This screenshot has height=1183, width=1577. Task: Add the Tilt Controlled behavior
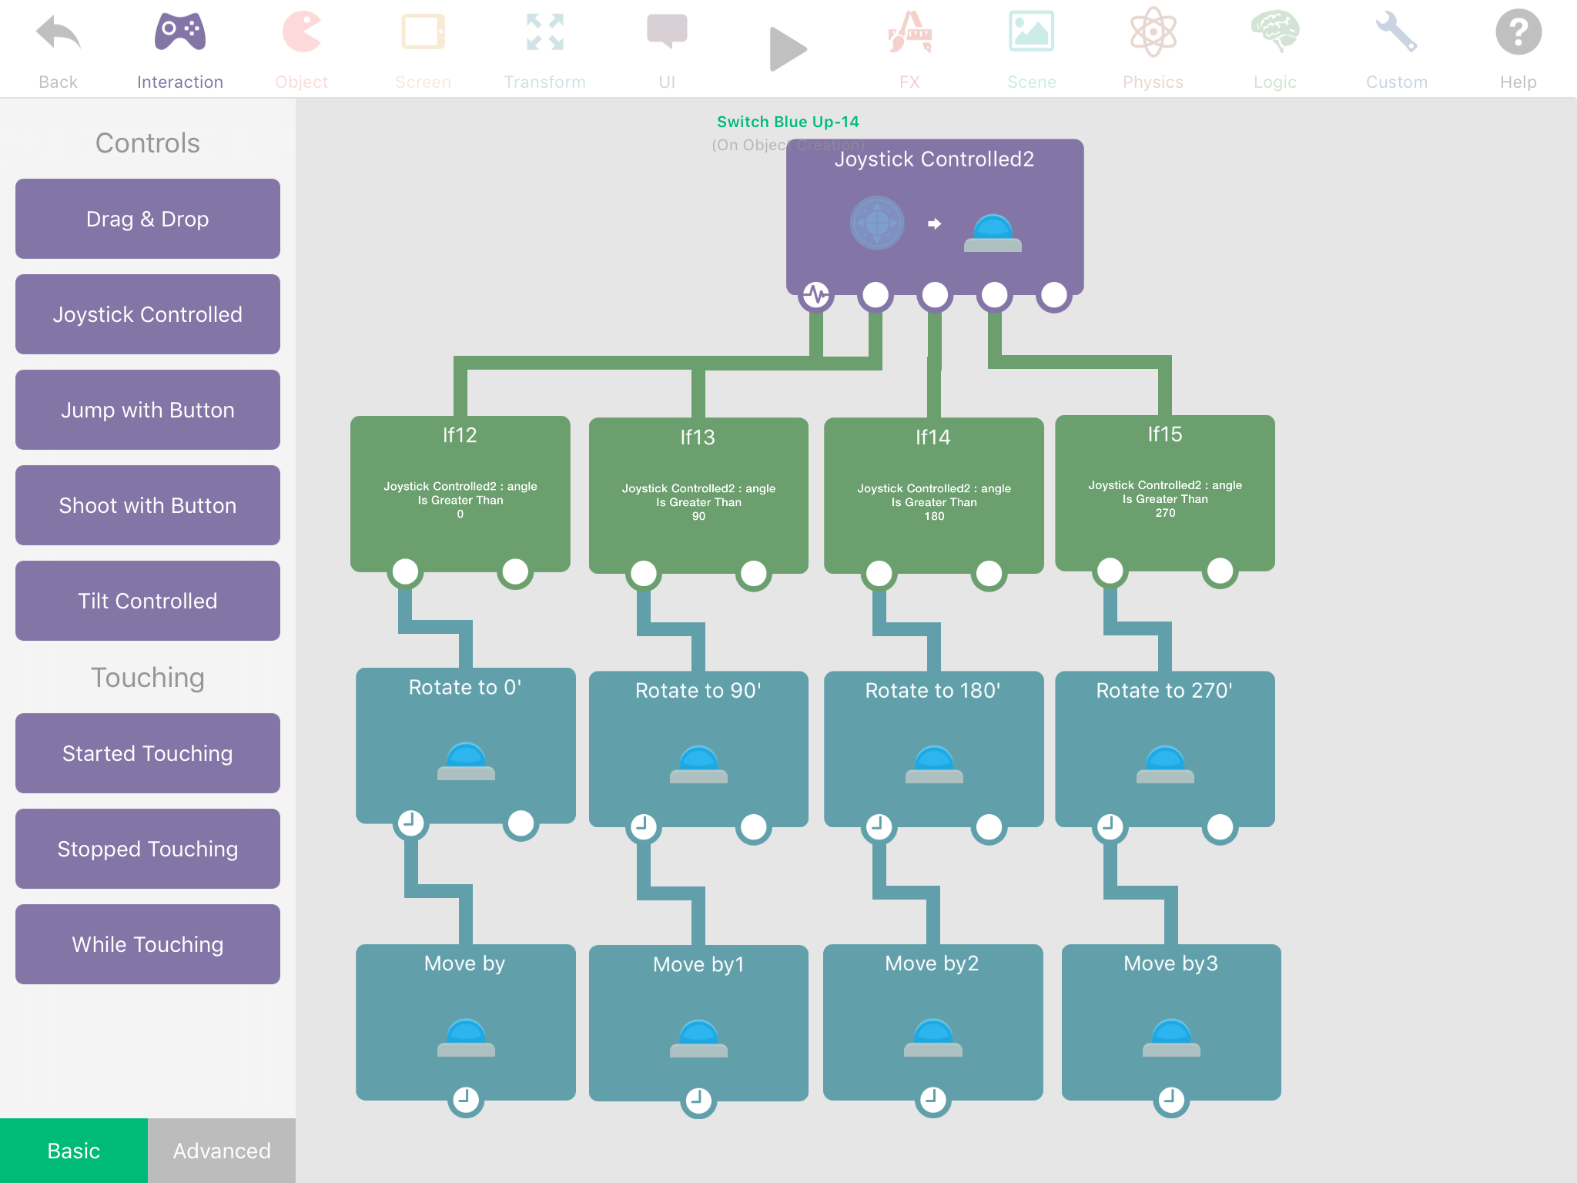click(x=148, y=601)
